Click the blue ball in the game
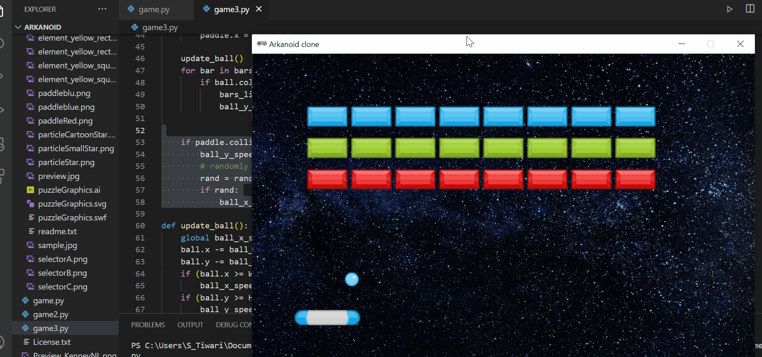The image size is (762, 357). (352, 279)
